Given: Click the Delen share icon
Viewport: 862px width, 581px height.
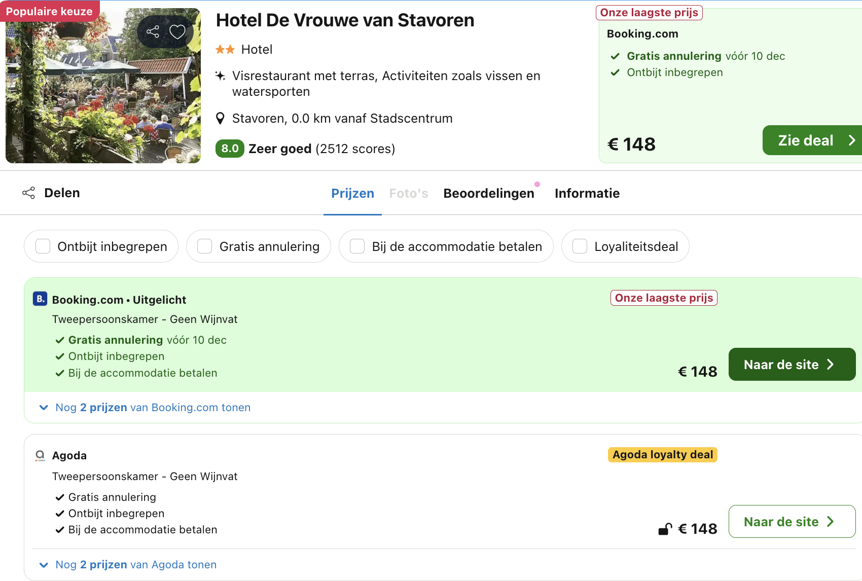Looking at the screenshot, I should pyautogui.click(x=29, y=193).
